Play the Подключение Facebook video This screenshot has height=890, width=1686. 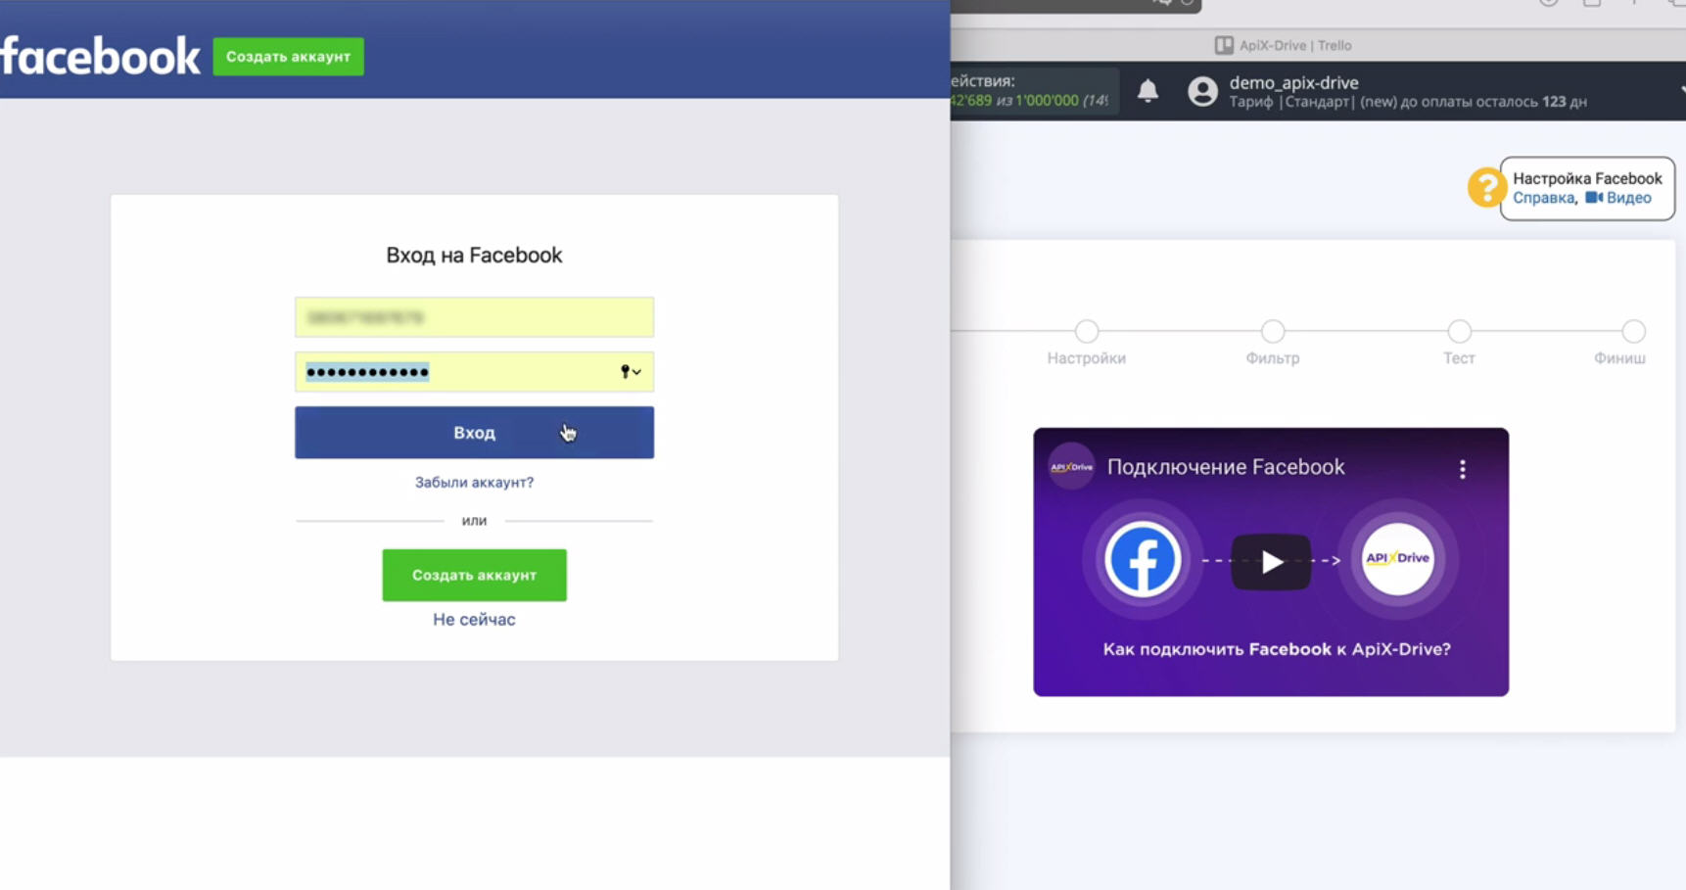pyautogui.click(x=1271, y=562)
